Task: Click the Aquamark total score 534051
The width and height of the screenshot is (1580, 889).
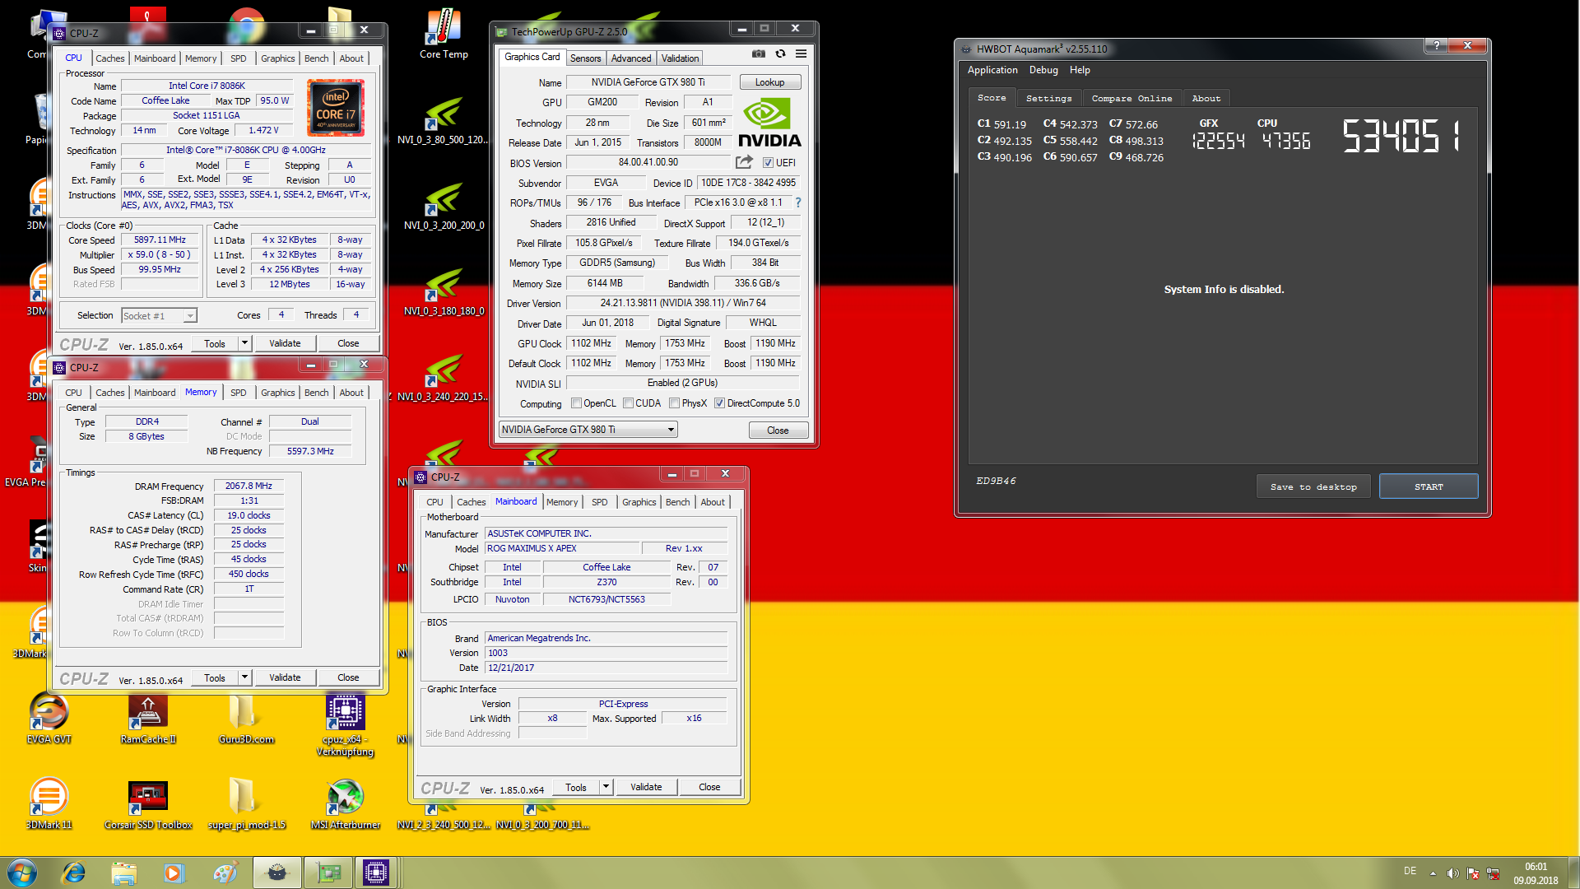Action: pyautogui.click(x=1402, y=136)
